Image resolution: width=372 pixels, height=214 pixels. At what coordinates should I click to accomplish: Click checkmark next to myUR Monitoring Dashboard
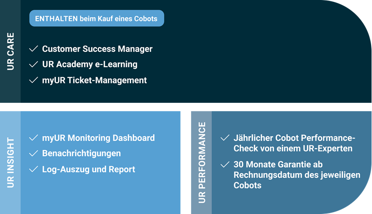click(33, 138)
